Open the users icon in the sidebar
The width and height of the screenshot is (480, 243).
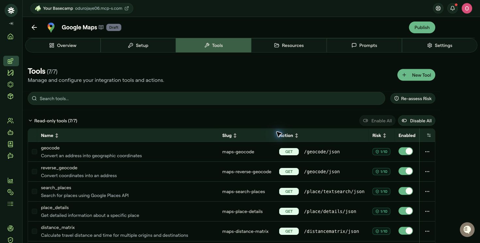10,121
